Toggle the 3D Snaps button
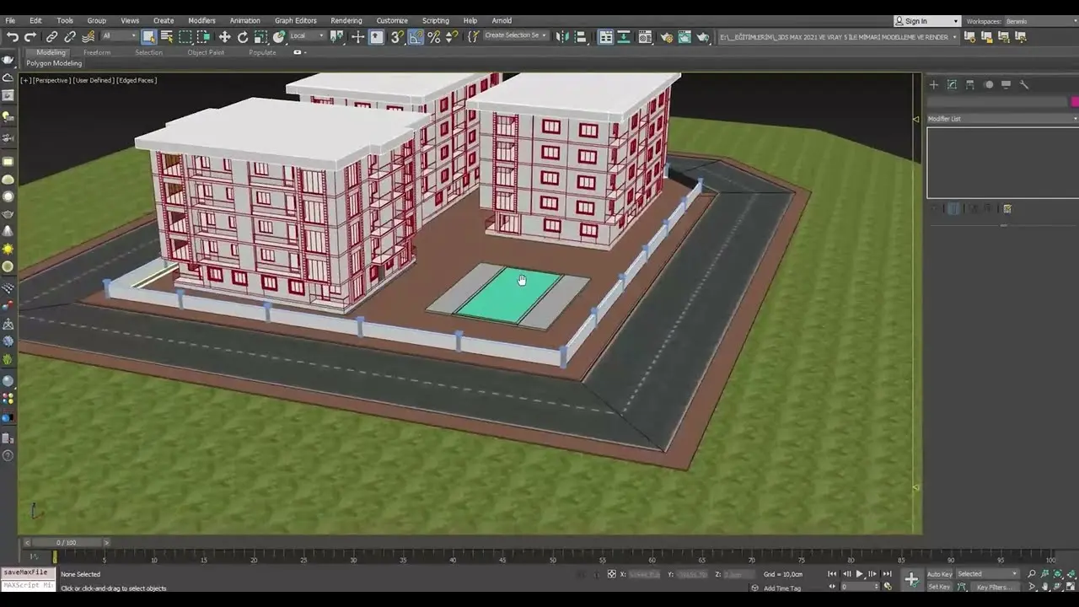 [397, 37]
